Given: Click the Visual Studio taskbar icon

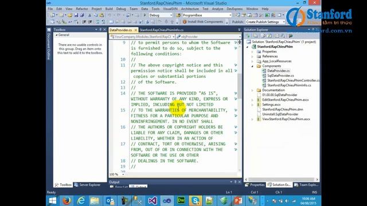Looking at the screenshot, I should click(x=153, y=201).
